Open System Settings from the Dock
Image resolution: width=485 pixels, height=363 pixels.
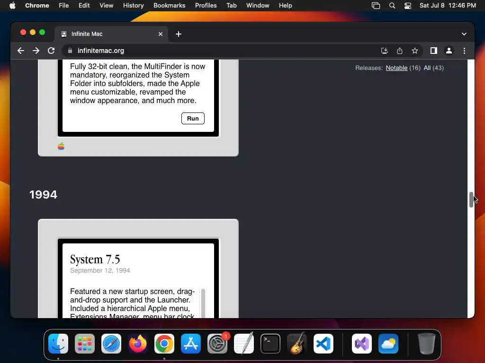click(x=217, y=344)
